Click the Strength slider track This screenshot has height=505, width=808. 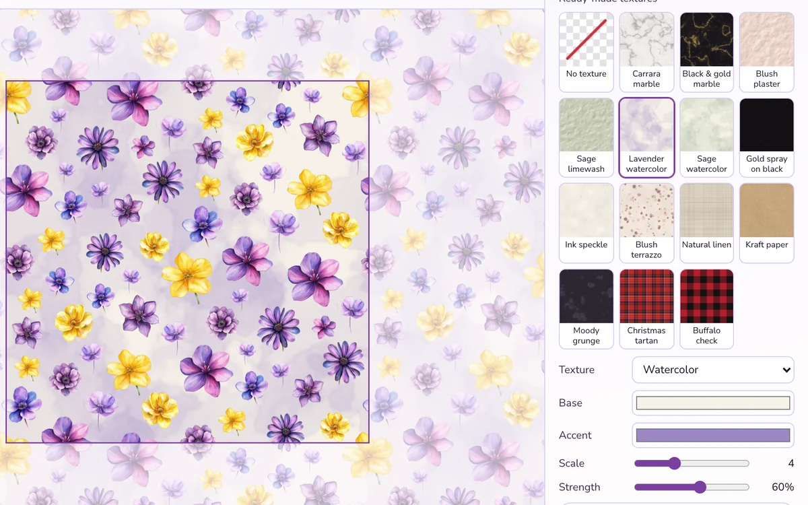click(x=692, y=487)
